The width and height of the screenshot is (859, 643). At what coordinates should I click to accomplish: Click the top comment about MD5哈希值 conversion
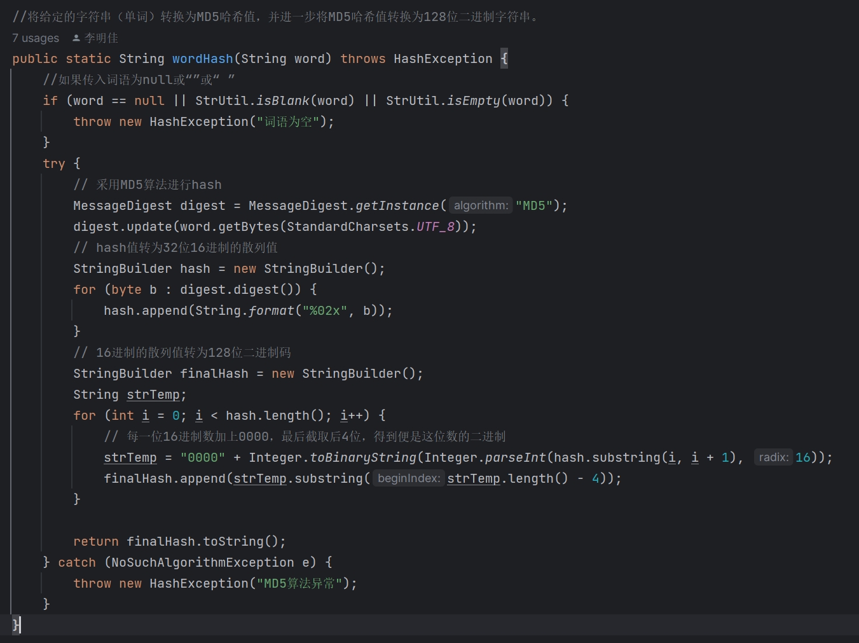(x=277, y=17)
